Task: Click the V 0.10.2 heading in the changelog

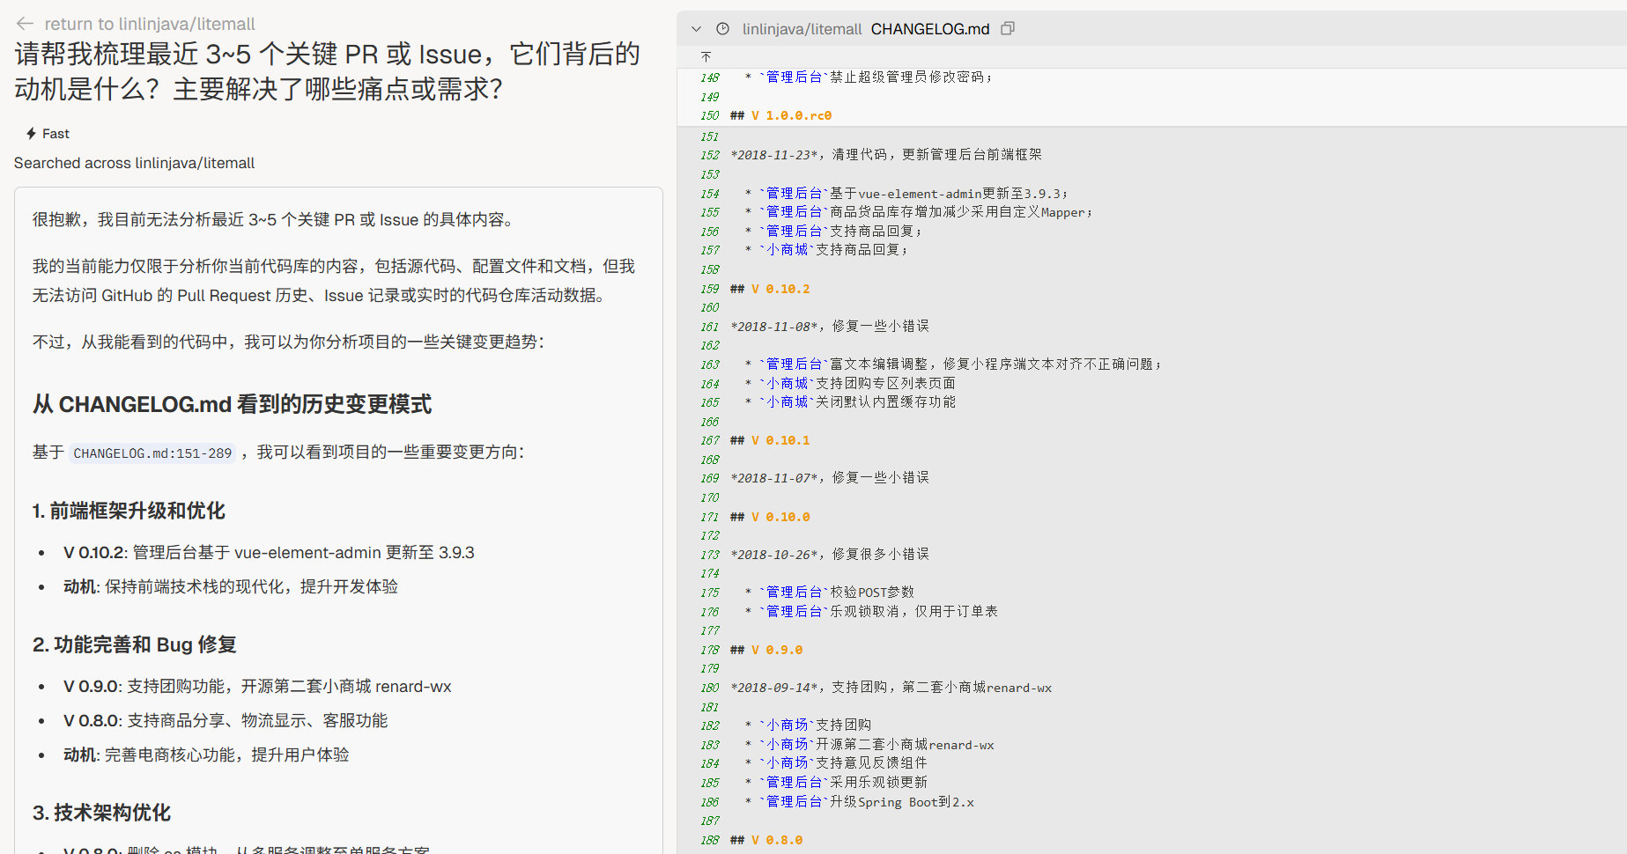Action: click(x=780, y=289)
